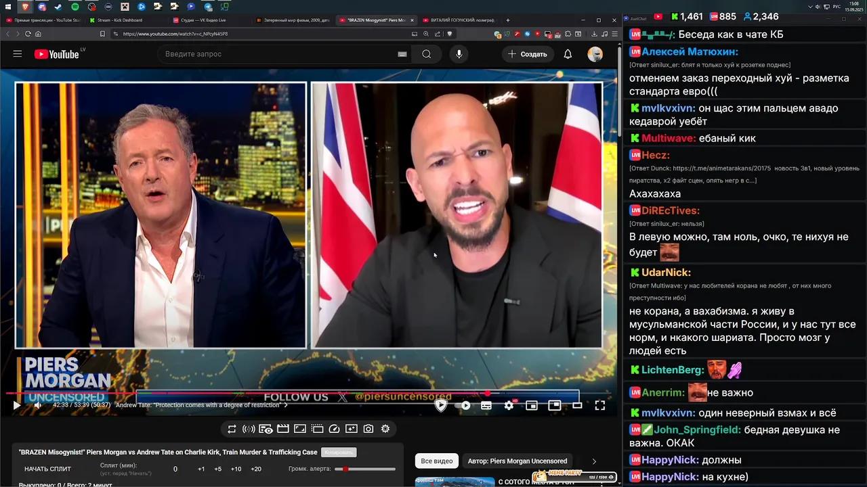
Task: Click the shield icon in player controls
Action: tap(441, 405)
